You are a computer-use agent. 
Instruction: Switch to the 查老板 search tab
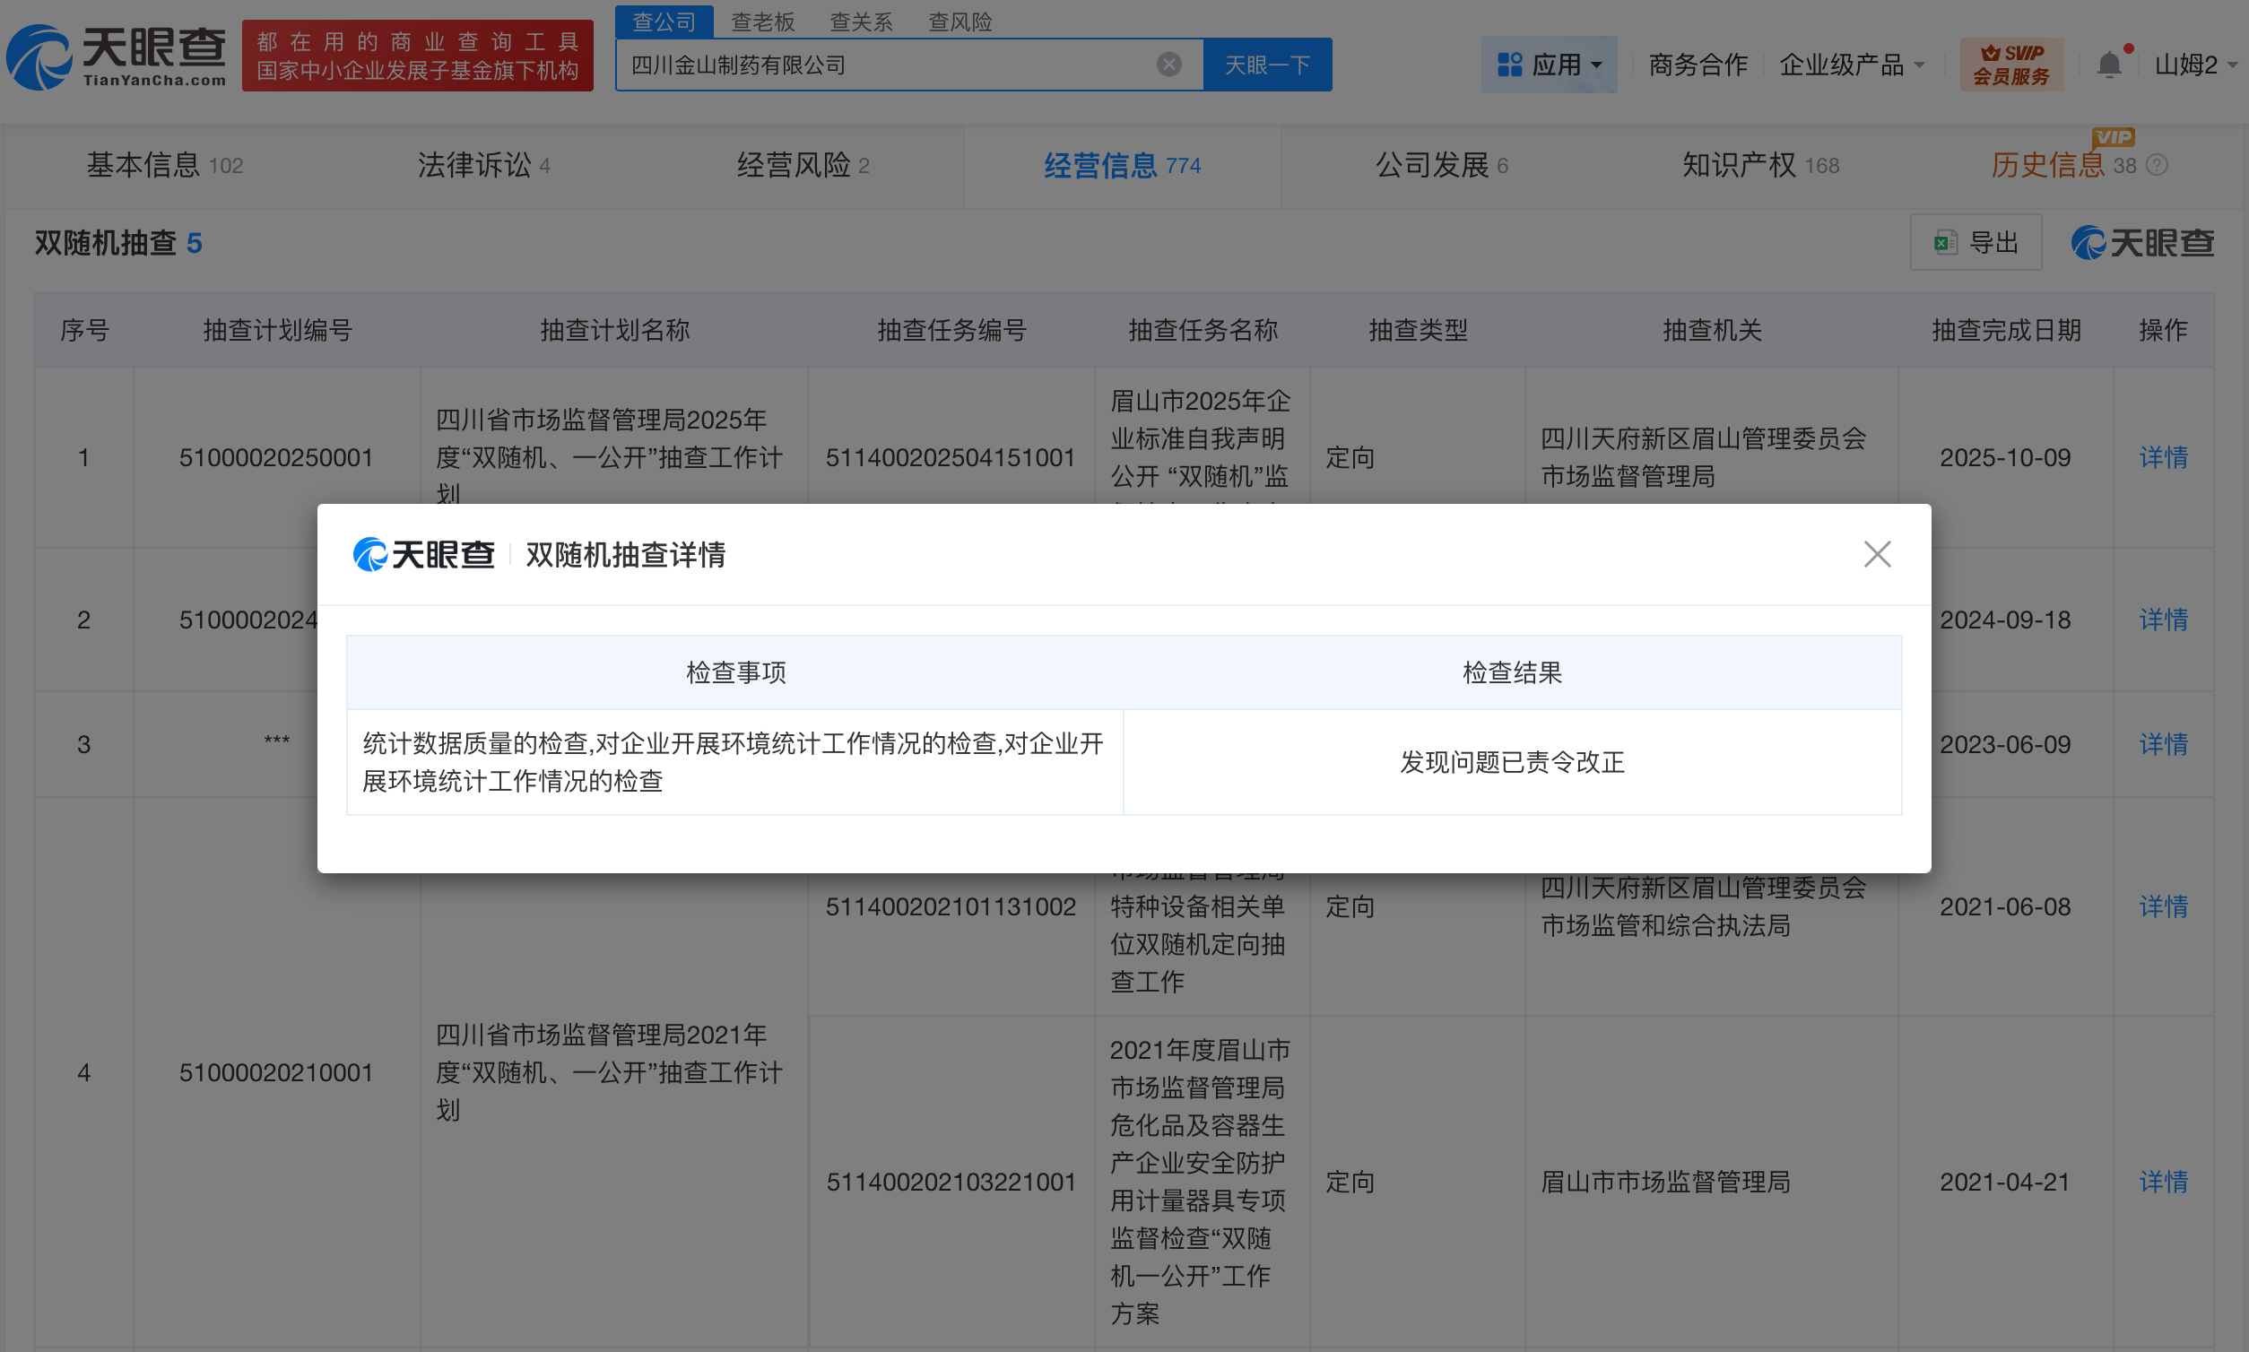tap(763, 21)
